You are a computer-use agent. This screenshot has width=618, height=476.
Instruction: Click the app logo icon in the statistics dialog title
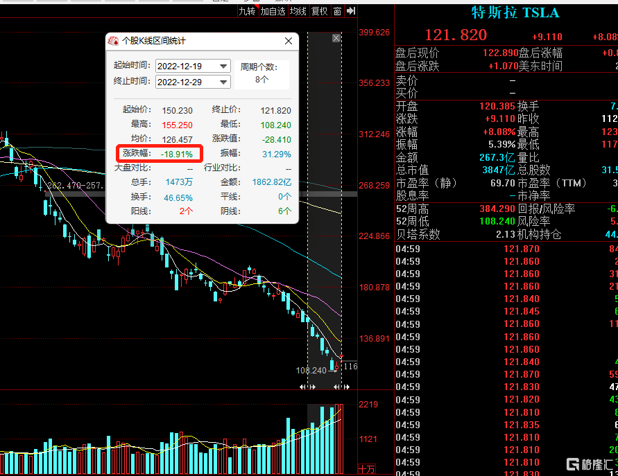tap(114, 41)
